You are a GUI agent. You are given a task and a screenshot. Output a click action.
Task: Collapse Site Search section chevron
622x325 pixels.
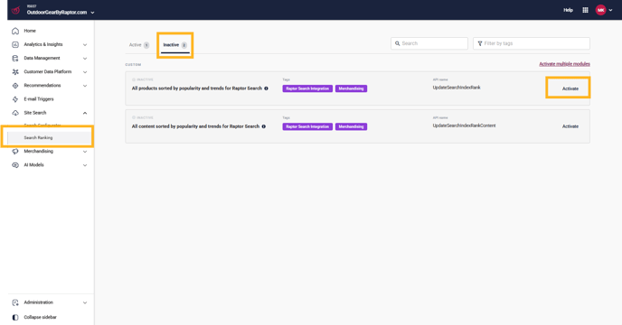tap(85, 113)
